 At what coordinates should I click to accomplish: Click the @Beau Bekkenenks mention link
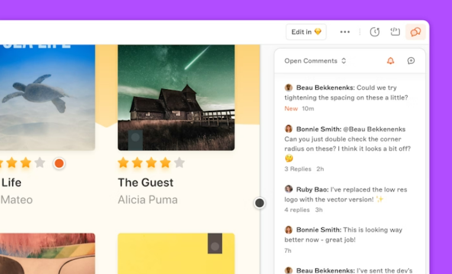pyautogui.click(x=374, y=129)
